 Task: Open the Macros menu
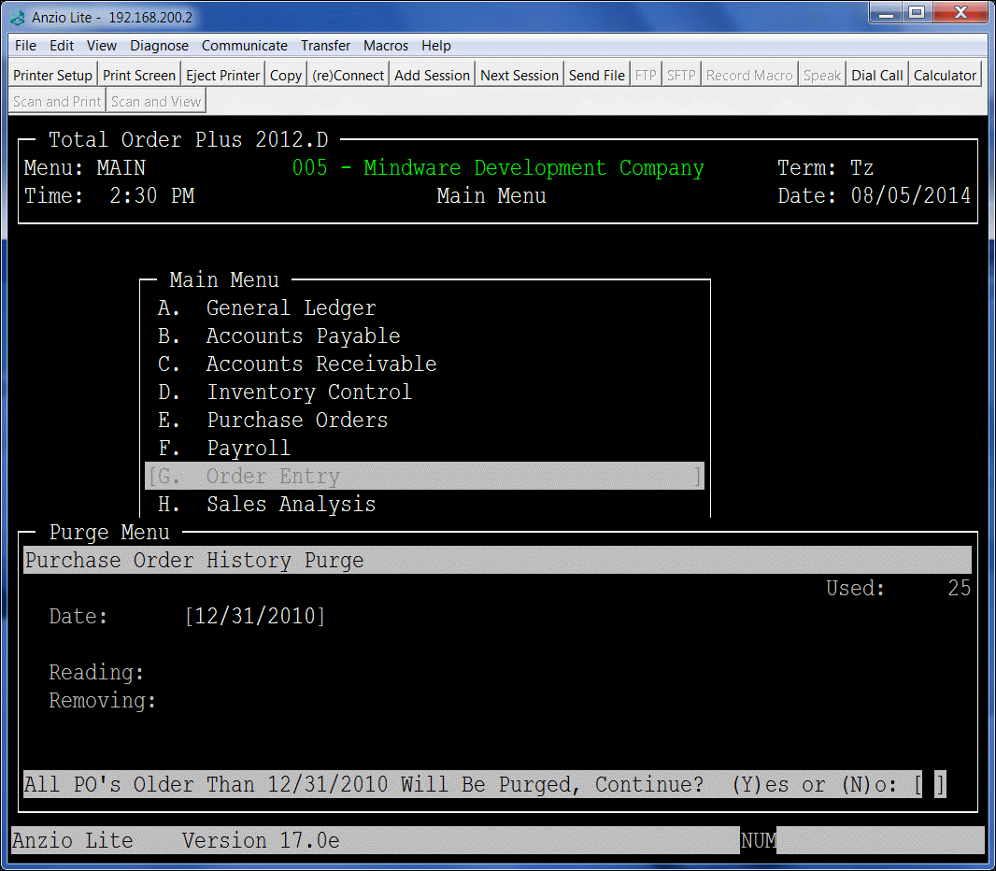pyautogui.click(x=386, y=46)
